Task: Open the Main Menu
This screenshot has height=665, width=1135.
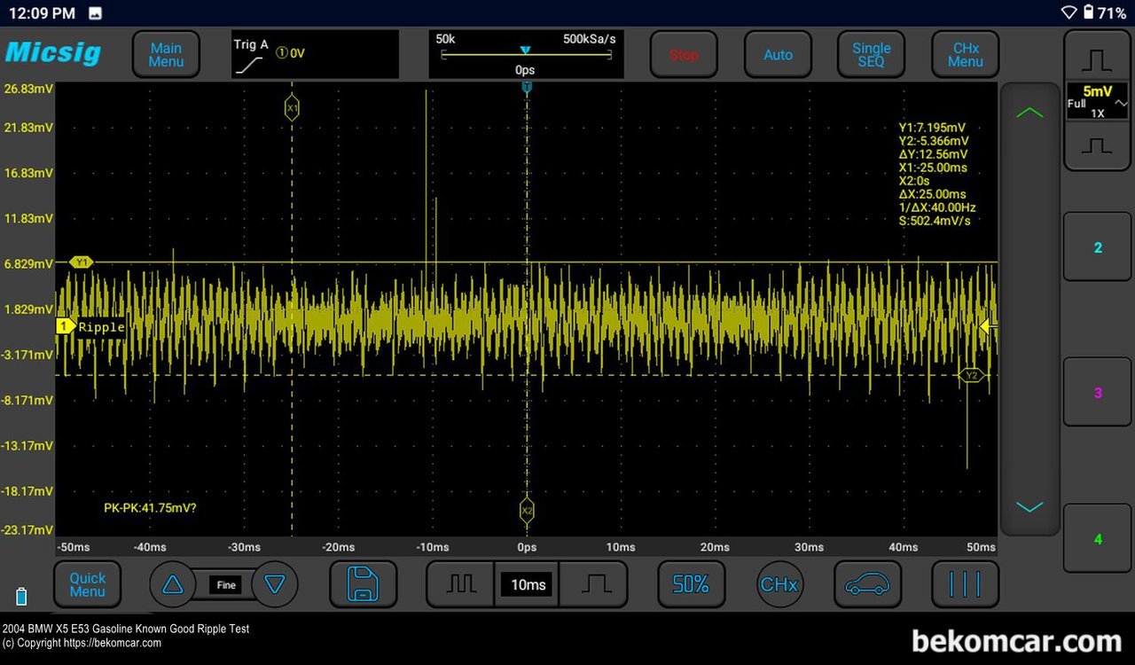Action: point(166,55)
